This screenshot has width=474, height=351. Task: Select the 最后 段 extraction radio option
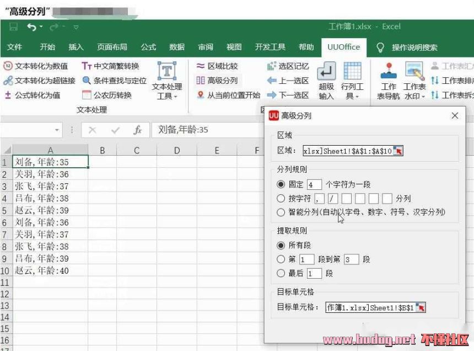coord(281,273)
